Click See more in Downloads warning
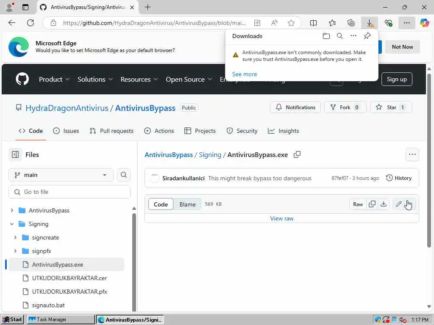 tap(245, 74)
